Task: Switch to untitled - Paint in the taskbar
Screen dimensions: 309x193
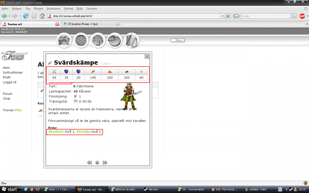Action: pos(258,189)
